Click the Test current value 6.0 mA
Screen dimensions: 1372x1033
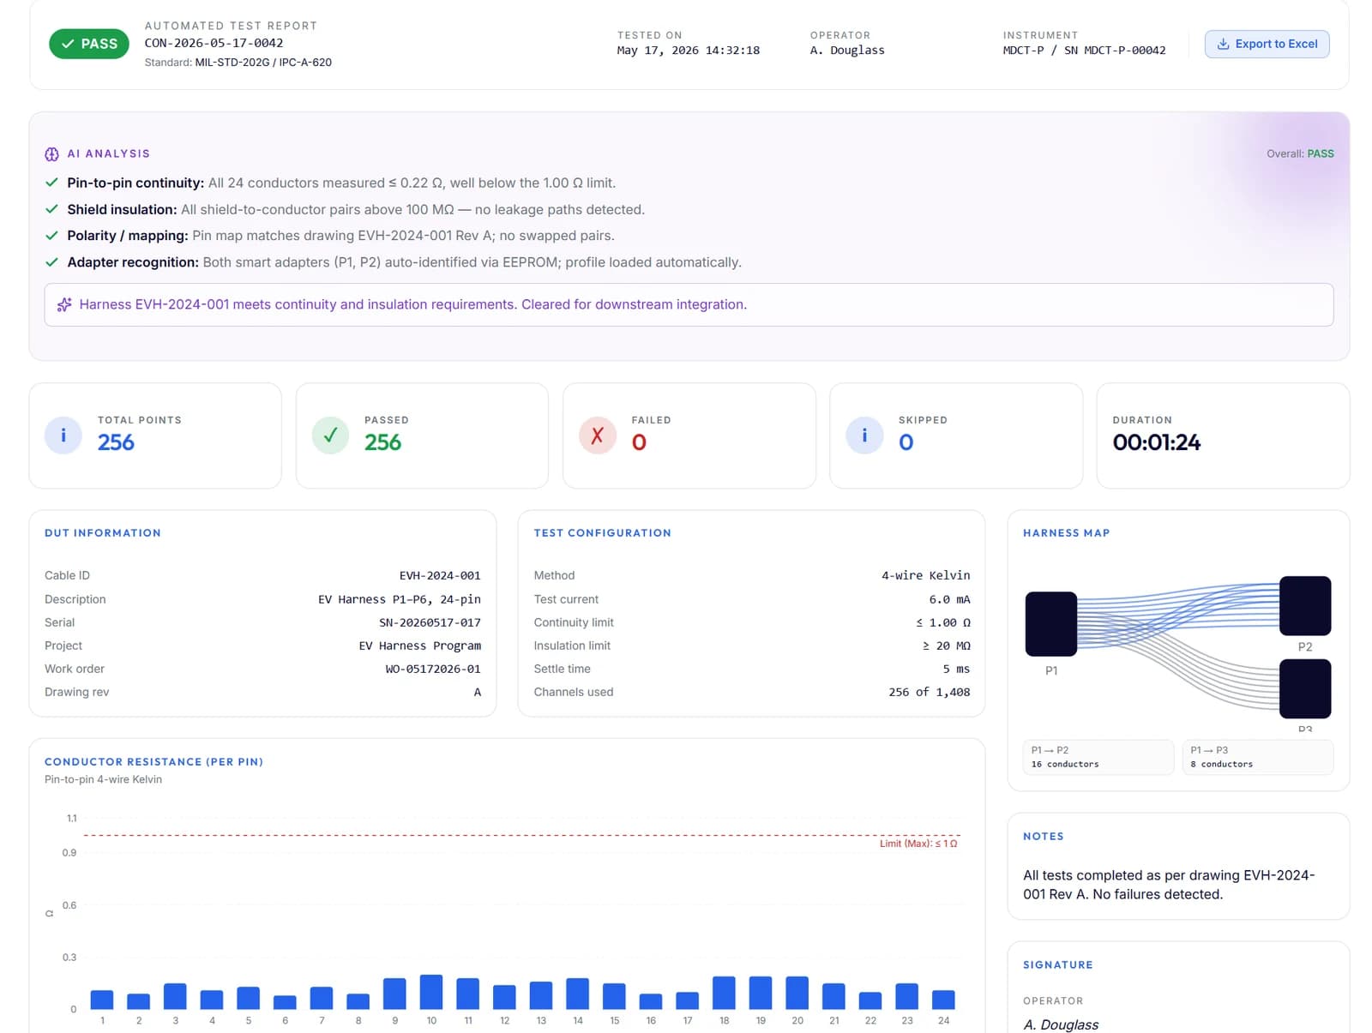950,599
